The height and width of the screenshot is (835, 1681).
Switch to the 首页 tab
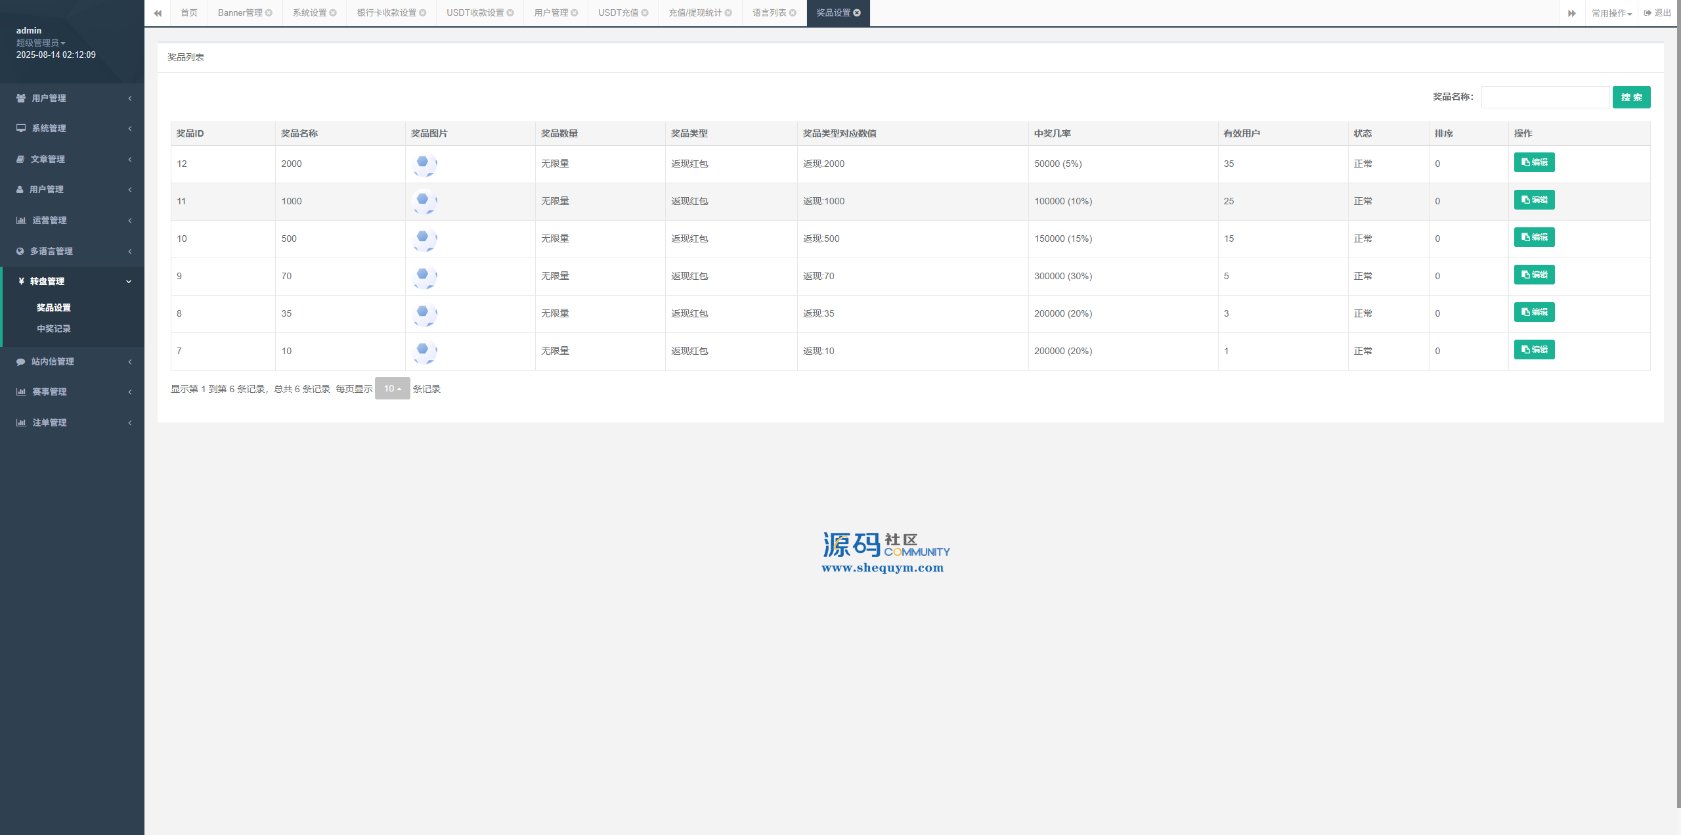189,13
